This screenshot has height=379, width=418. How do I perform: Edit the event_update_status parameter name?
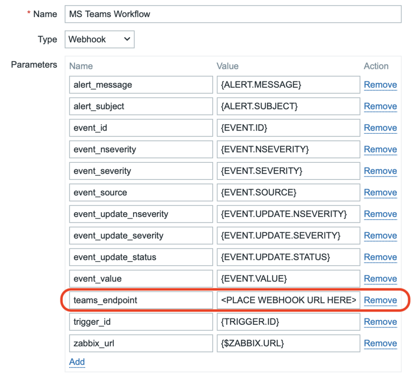[141, 257]
